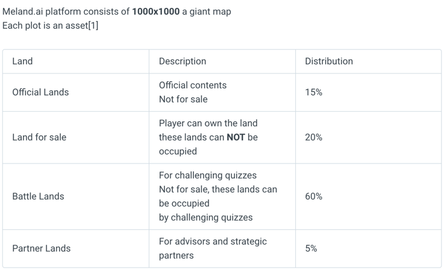Click the asset footnote reference [1]
The image size is (447, 273).
click(93, 26)
